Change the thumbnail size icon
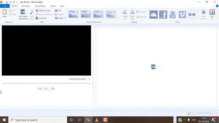Image resolution: width=219 pixels, height=123 pixels. tap(189, 113)
